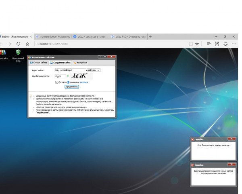Click the 'Код безопасности' input field
Image resolution: width=242 pixels, height=194 pixels.
coord(60,76)
